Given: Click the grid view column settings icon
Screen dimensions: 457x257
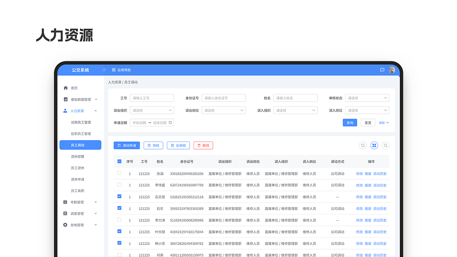Looking at the screenshot, I should [x=374, y=145].
